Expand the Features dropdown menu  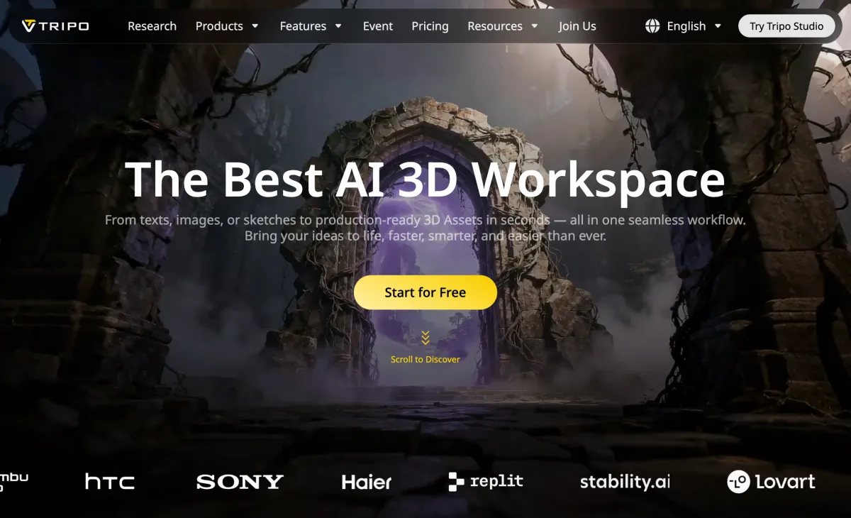coord(311,26)
